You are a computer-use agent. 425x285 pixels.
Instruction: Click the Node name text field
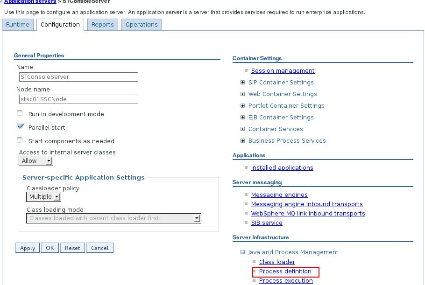tap(77, 99)
